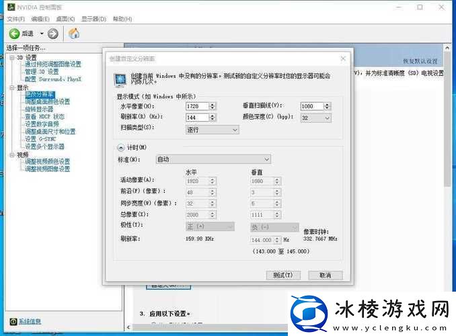Click horizontal 活动像素 field showing 1920
The width and height of the screenshot is (456, 336).
(198, 181)
